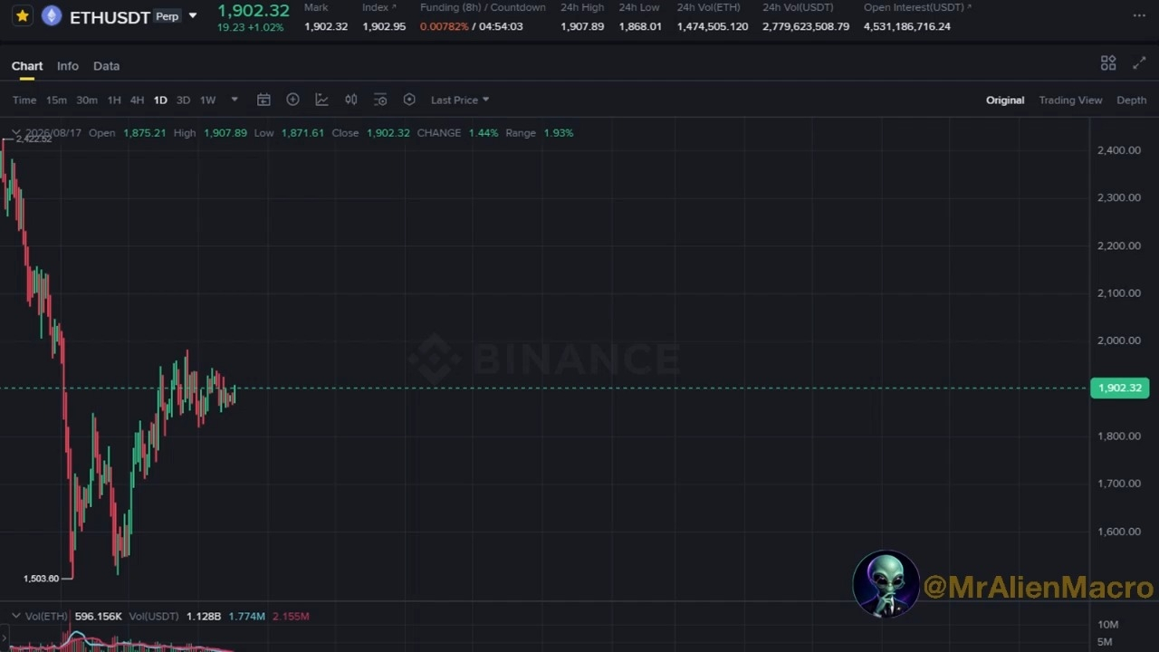The height and width of the screenshot is (652, 1159).
Task: Switch to the Depth chart
Action: click(1131, 100)
